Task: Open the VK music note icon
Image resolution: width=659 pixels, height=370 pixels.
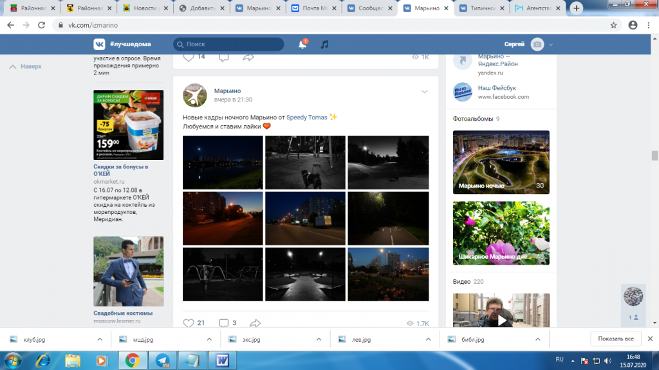Action: coord(324,44)
